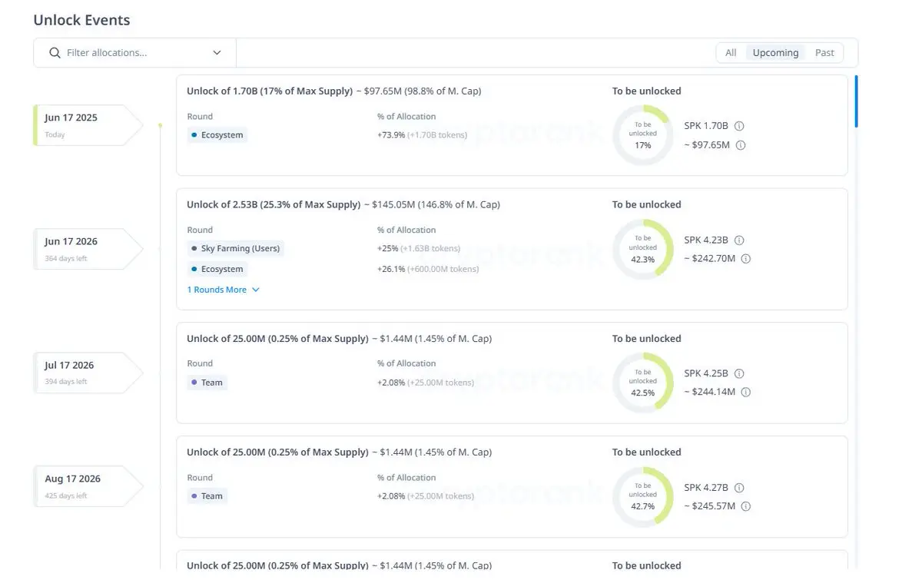Click the Sky Farming (Users) round tag
922x580 pixels.
tap(236, 249)
